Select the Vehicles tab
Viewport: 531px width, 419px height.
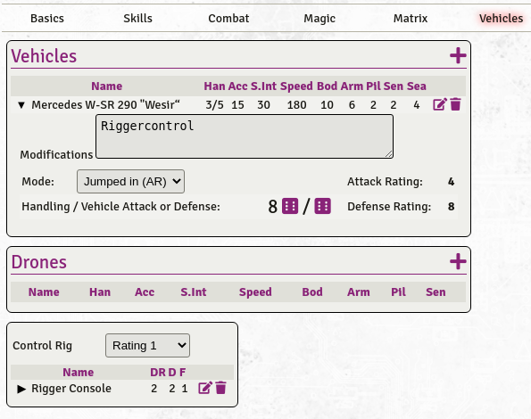(502, 18)
